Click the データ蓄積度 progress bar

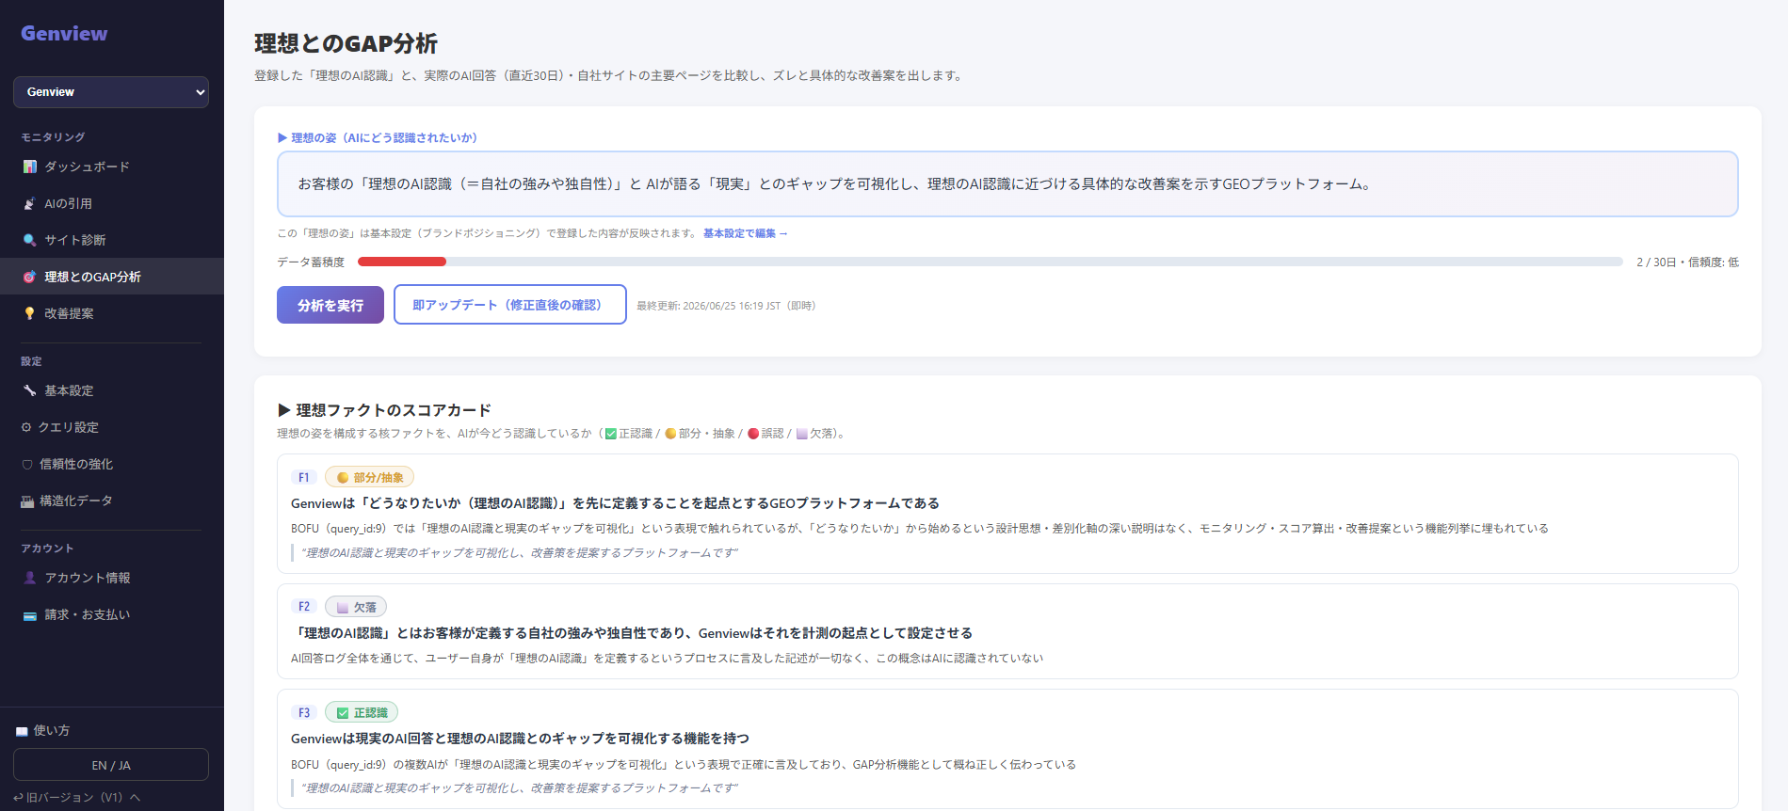click(x=991, y=262)
